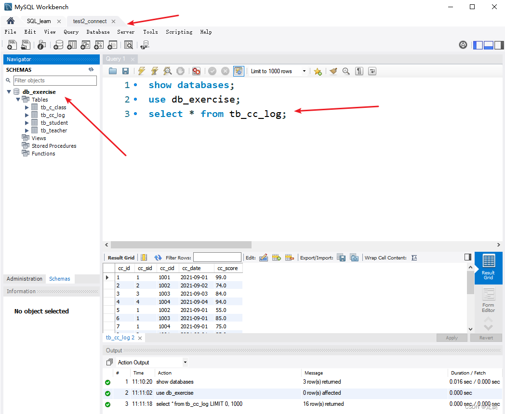This screenshot has height=414, width=505.
Task: Click the editor horizontal scrollbar thumb
Action: (181, 245)
